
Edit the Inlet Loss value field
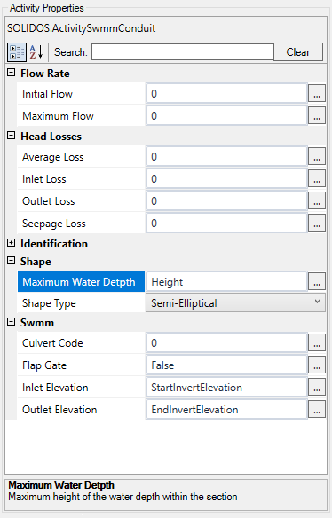coord(227,178)
